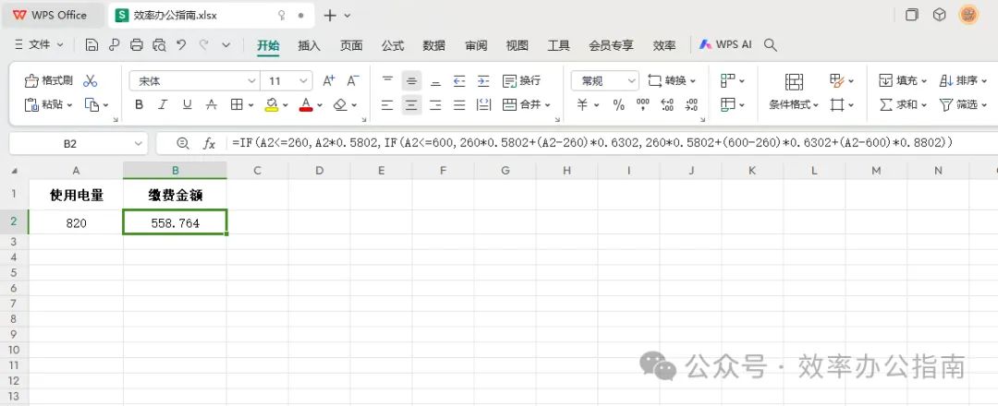Click the Decrease Decimal places icon
This screenshot has height=406, width=998.
coord(691,105)
